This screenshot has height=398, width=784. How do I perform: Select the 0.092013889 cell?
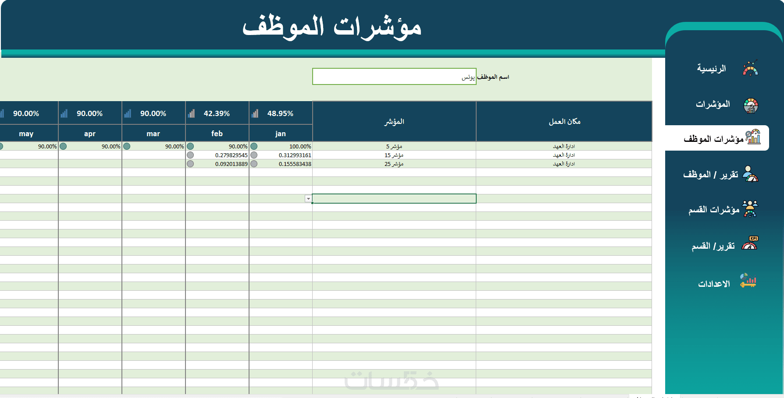[217, 164]
